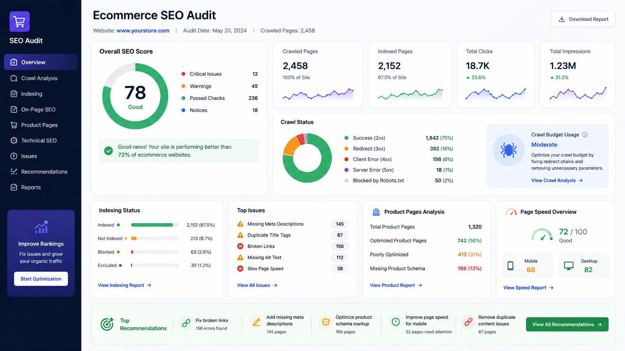The width and height of the screenshot is (625, 351).
Task: Open the View Product Report link
Action: [x=396, y=285]
